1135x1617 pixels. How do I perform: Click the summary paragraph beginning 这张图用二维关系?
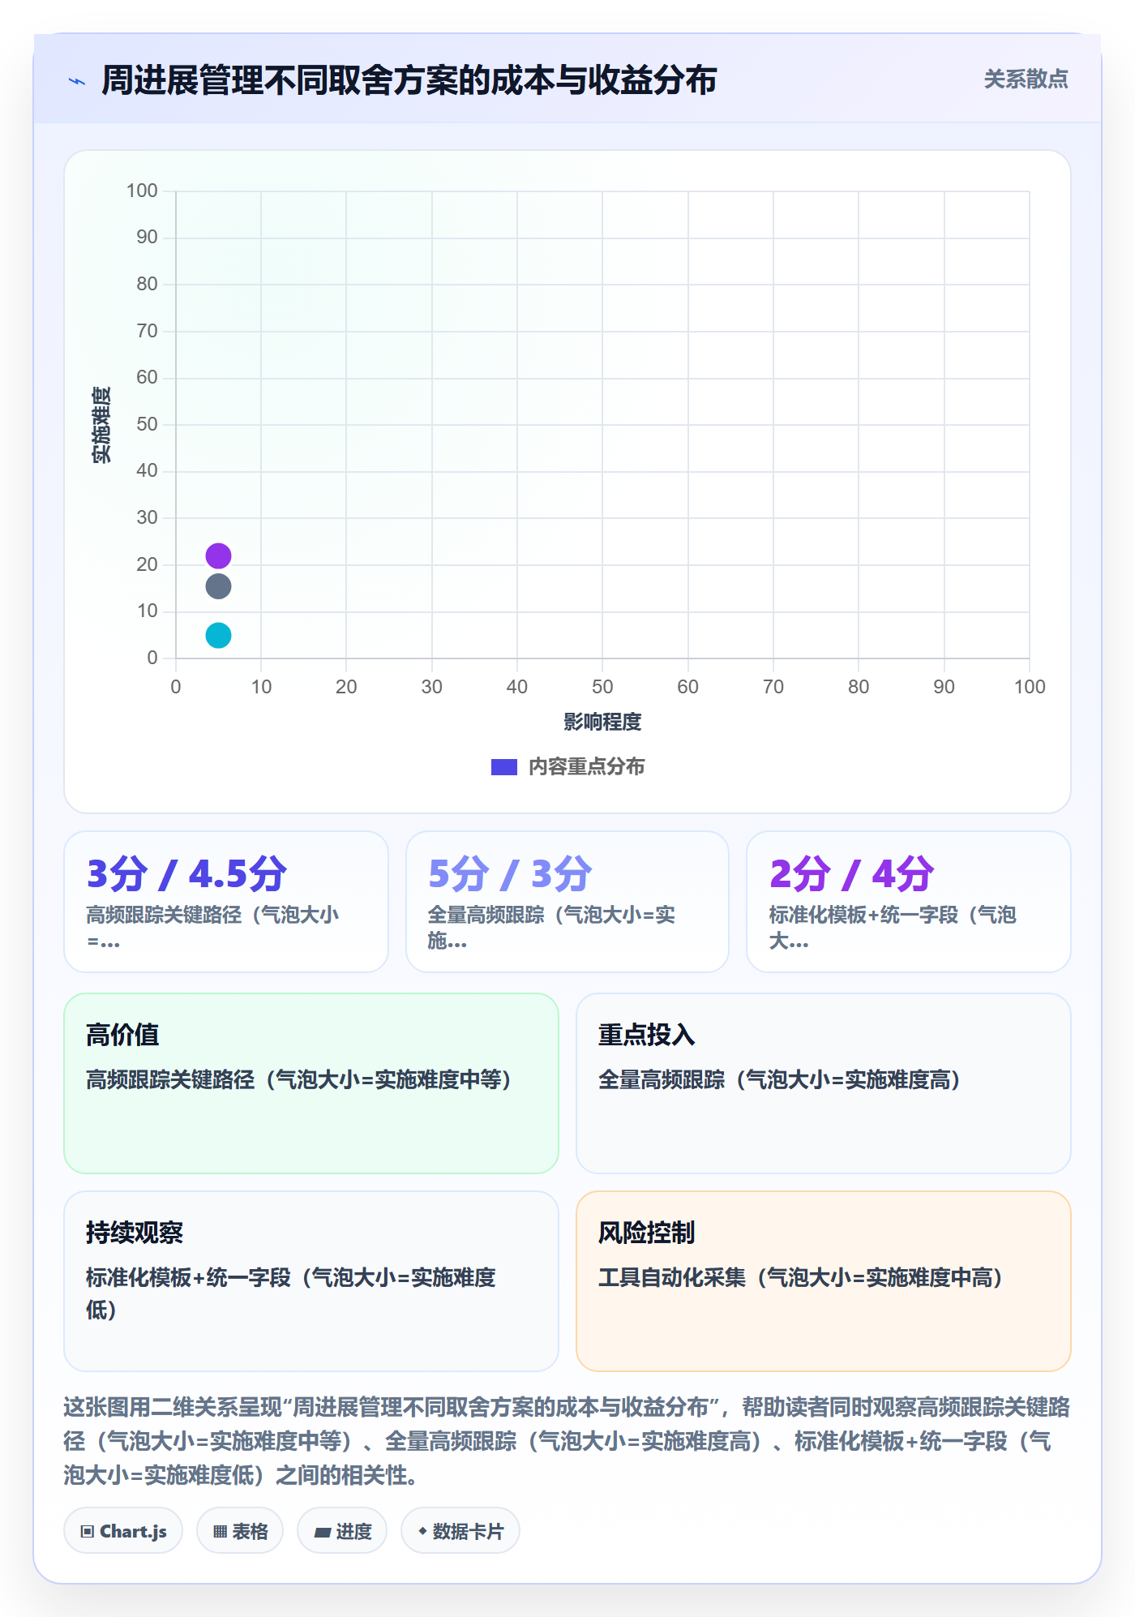pos(567,1440)
